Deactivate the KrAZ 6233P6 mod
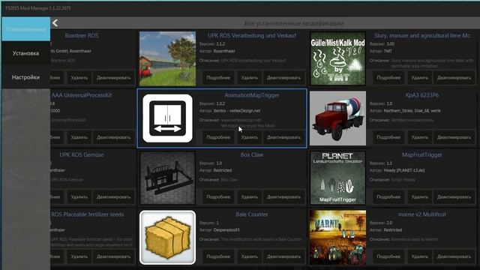 click(x=454, y=137)
